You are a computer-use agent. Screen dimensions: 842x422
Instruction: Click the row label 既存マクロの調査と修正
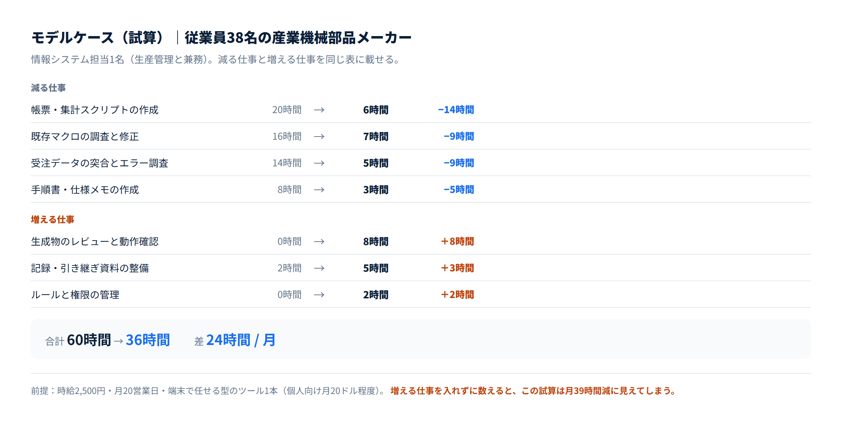coord(85,137)
